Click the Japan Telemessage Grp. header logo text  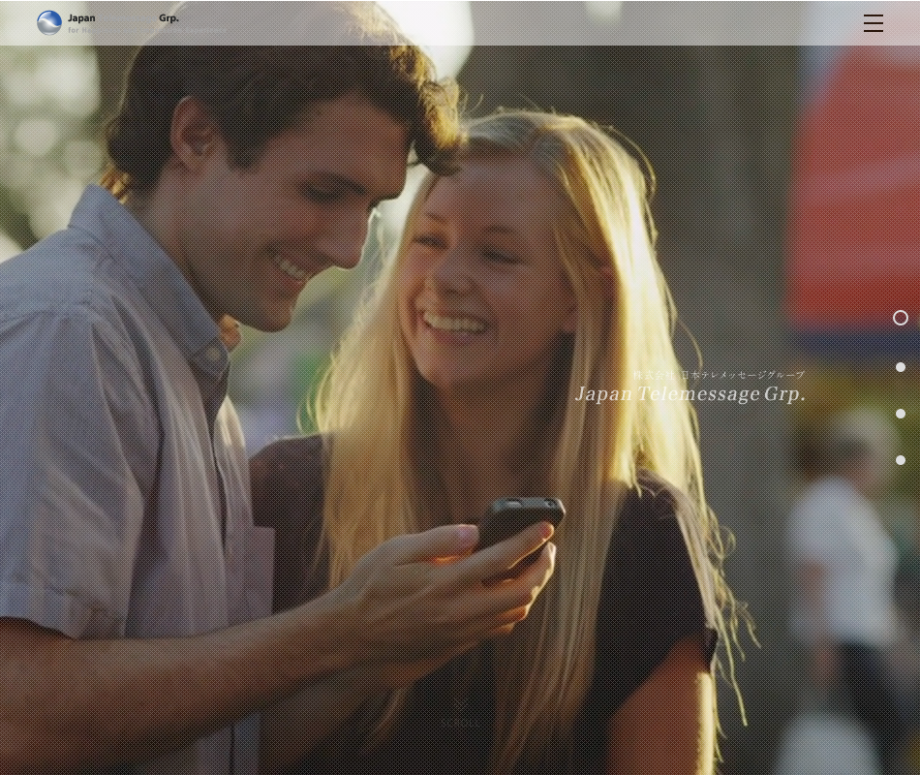tap(123, 18)
